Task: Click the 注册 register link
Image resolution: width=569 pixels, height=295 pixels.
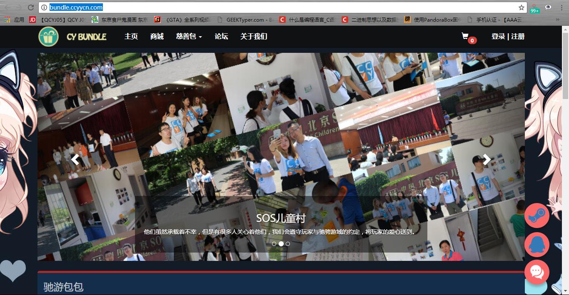Action: [517, 37]
